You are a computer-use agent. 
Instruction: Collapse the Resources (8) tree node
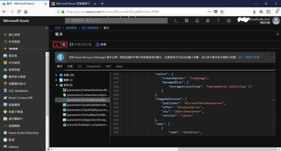point(57,85)
